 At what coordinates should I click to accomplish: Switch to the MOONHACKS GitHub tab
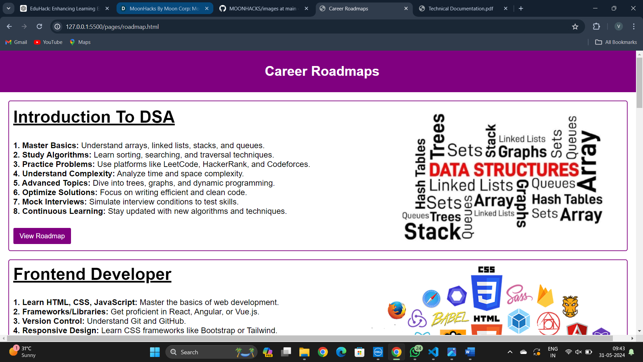point(263,9)
